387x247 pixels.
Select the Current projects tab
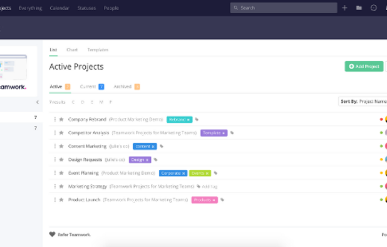[x=92, y=87]
